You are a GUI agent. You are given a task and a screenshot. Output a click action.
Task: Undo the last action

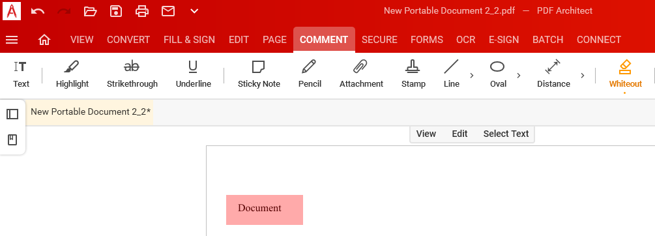38,11
